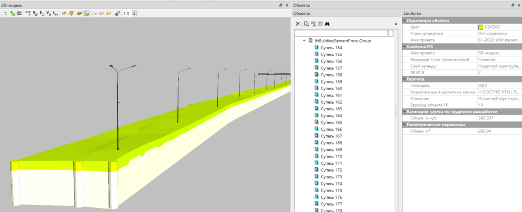
Task: Click the grey sphere render icon
Action: 117,14
